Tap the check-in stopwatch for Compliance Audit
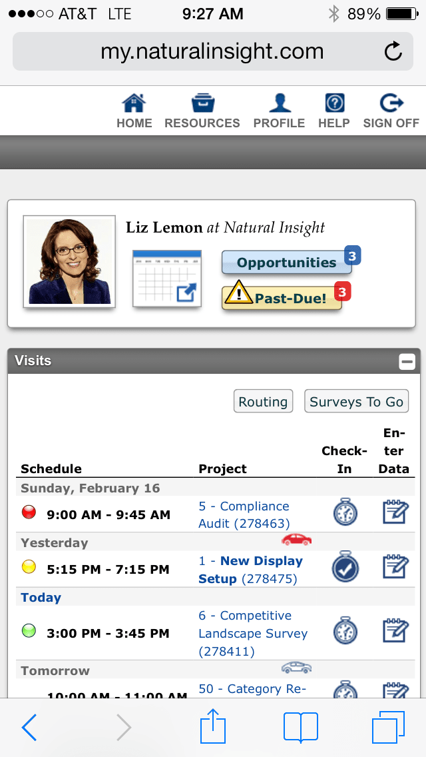This screenshot has width=426, height=757. coord(345,513)
